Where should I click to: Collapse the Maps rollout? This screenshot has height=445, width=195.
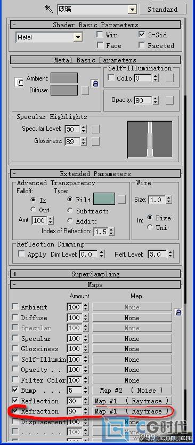pyautogui.click(x=95, y=284)
